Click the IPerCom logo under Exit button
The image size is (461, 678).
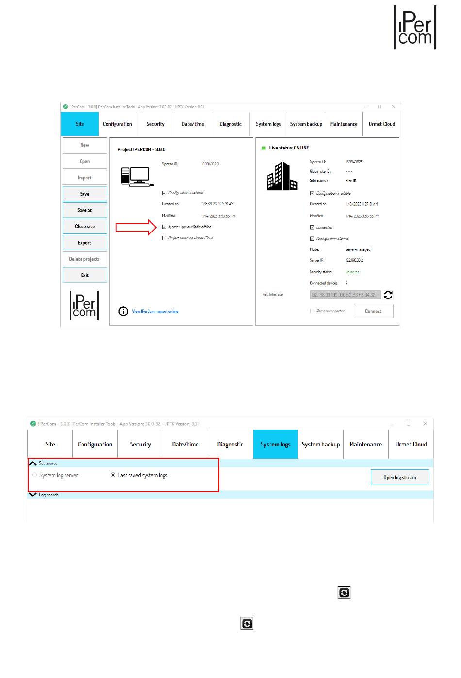(x=84, y=305)
